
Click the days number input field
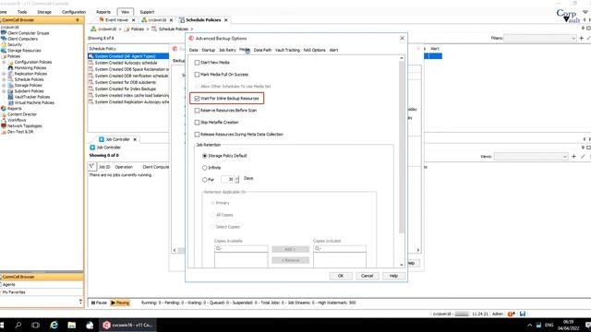click(x=228, y=180)
